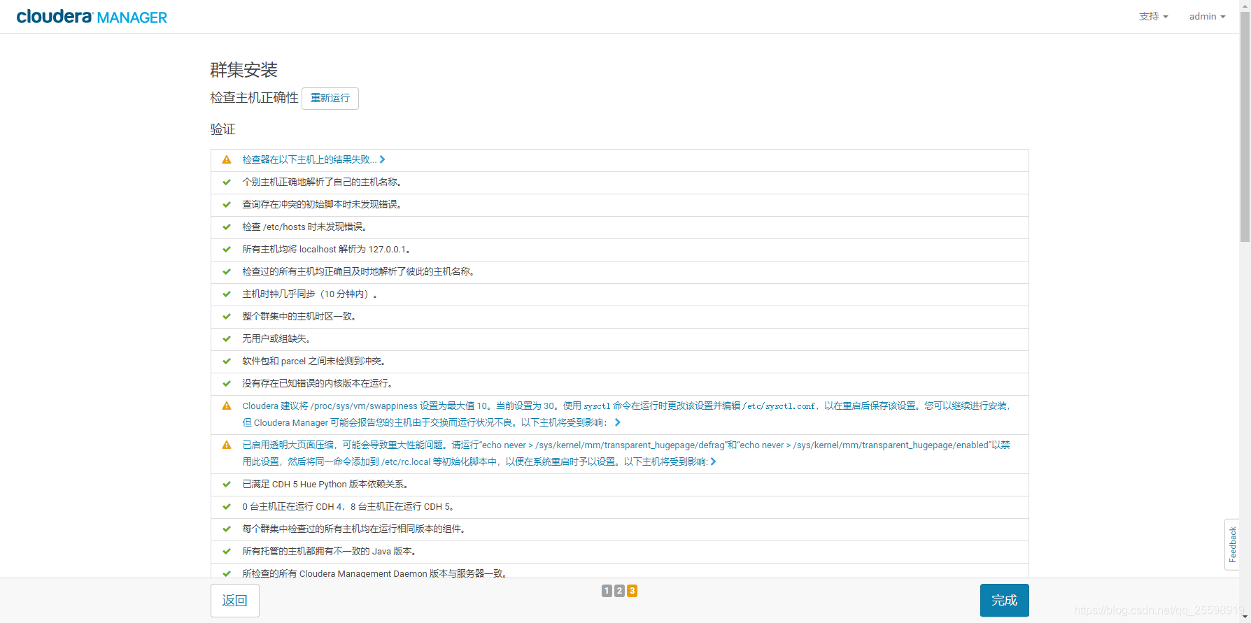Click text 检查 /etc/hosts 时未发现错误
This screenshot has width=1251, height=623.
(305, 227)
